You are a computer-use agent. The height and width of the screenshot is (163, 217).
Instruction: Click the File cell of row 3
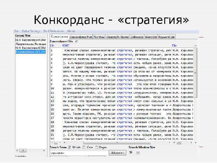(x=183, y=59)
